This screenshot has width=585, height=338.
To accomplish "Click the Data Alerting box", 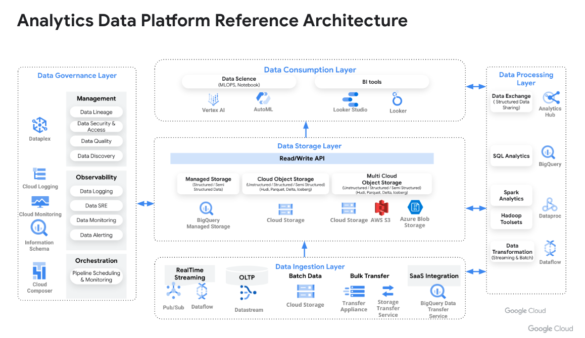I will [x=96, y=235].
